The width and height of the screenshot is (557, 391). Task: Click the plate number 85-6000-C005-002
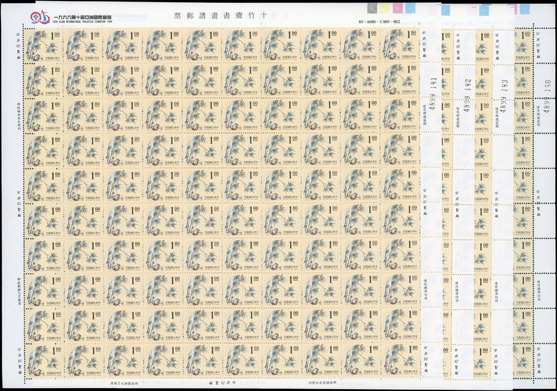pyautogui.click(x=388, y=22)
